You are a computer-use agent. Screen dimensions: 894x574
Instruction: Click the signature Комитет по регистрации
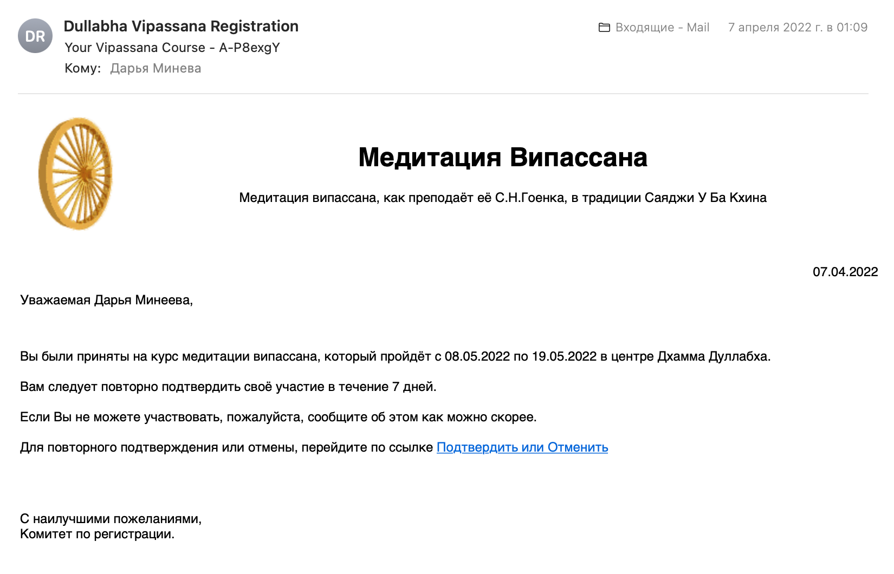pos(98,534)
